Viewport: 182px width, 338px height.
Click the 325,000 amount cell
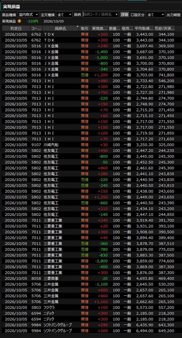point(167,145)
